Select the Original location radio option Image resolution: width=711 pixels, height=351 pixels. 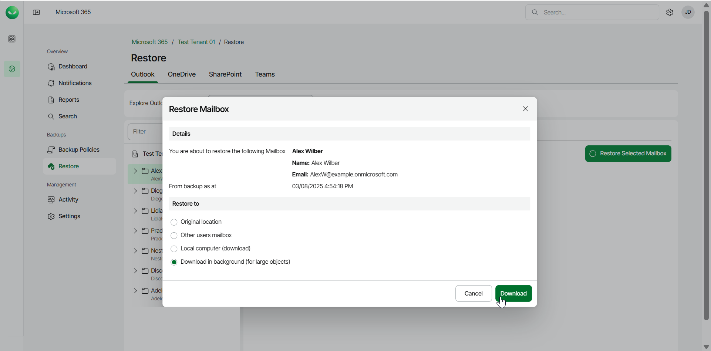point(174,222)
